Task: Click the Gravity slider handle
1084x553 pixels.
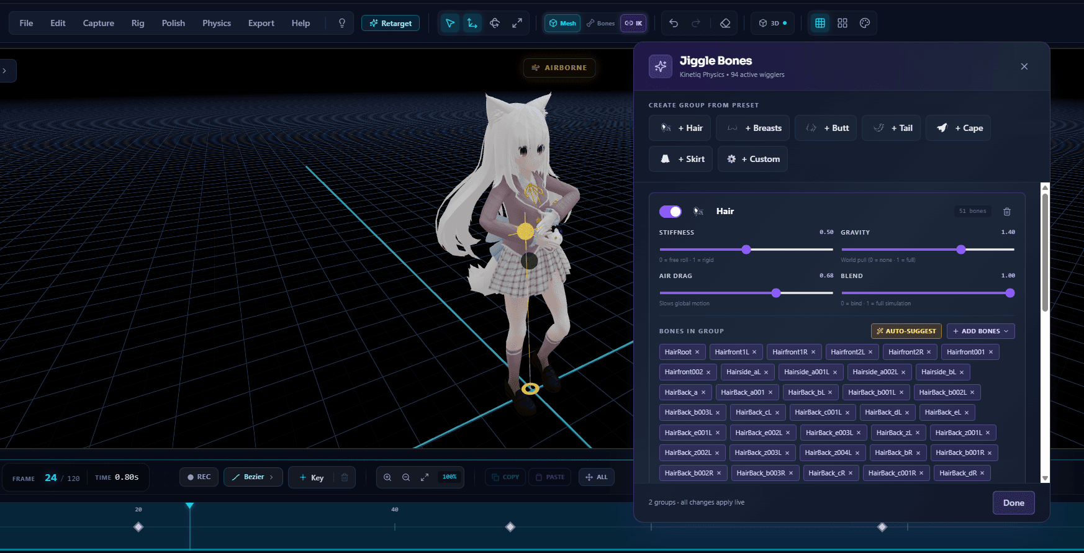Action: tap(961, 250)
